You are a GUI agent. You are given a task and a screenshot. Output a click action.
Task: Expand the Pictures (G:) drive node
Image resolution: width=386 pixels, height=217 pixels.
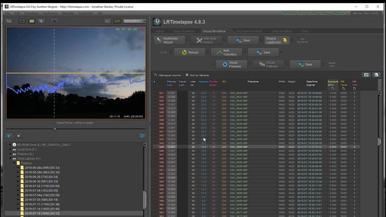(x=10, y=154)
